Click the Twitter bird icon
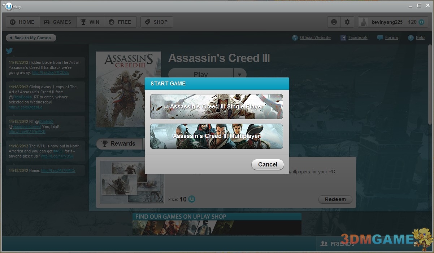The image size is (434, 253). coord(9,51)
